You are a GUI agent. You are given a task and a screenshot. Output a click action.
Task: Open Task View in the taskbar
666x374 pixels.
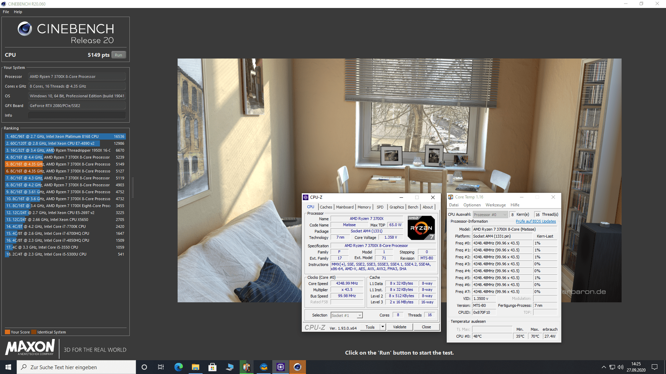coord(161,367)
